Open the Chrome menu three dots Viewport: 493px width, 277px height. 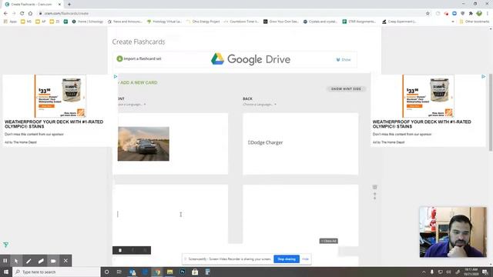(488, 13)
